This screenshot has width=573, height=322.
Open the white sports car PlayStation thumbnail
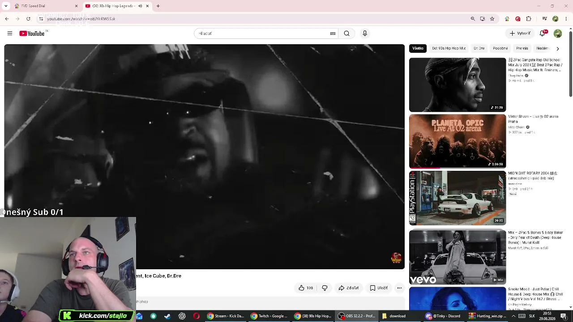pos(458,198)
